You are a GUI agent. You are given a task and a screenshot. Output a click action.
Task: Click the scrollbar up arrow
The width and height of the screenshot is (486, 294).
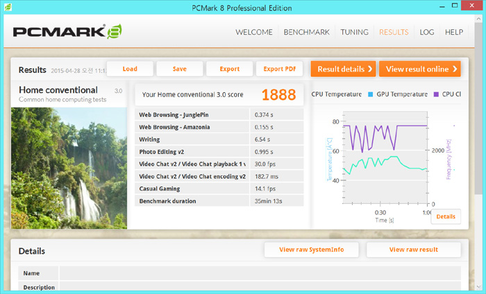tap(478, 19)
